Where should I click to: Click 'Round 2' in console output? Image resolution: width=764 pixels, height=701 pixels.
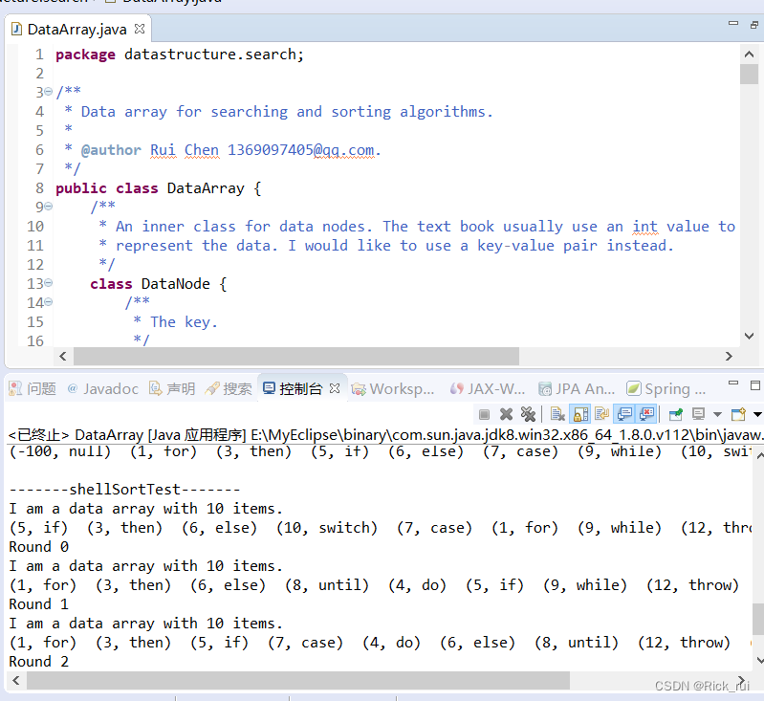39,662
